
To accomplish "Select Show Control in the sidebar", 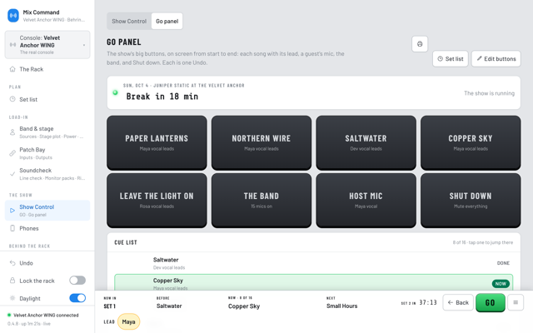I will [47, 211].
